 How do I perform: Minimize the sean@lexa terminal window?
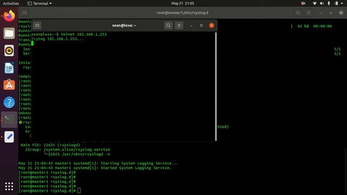tap(191, 25)
